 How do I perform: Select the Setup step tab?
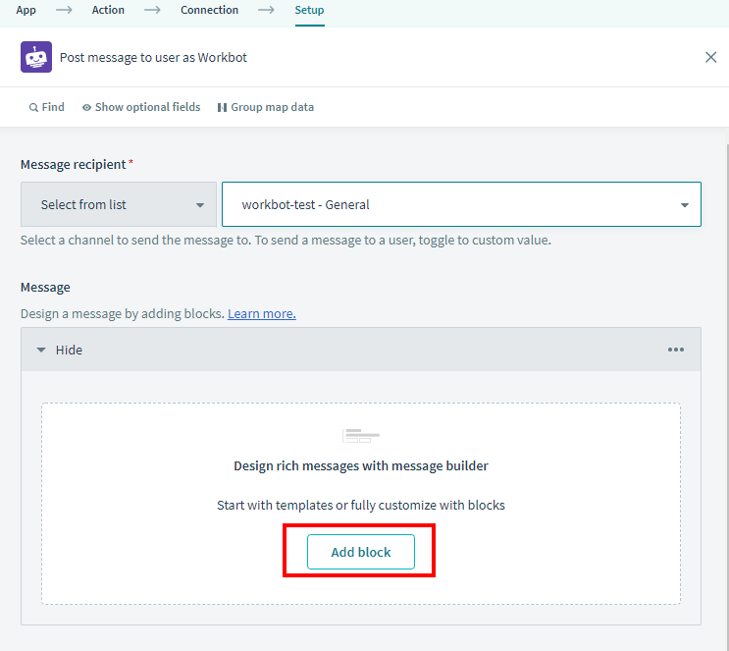(x=309, y=10)
